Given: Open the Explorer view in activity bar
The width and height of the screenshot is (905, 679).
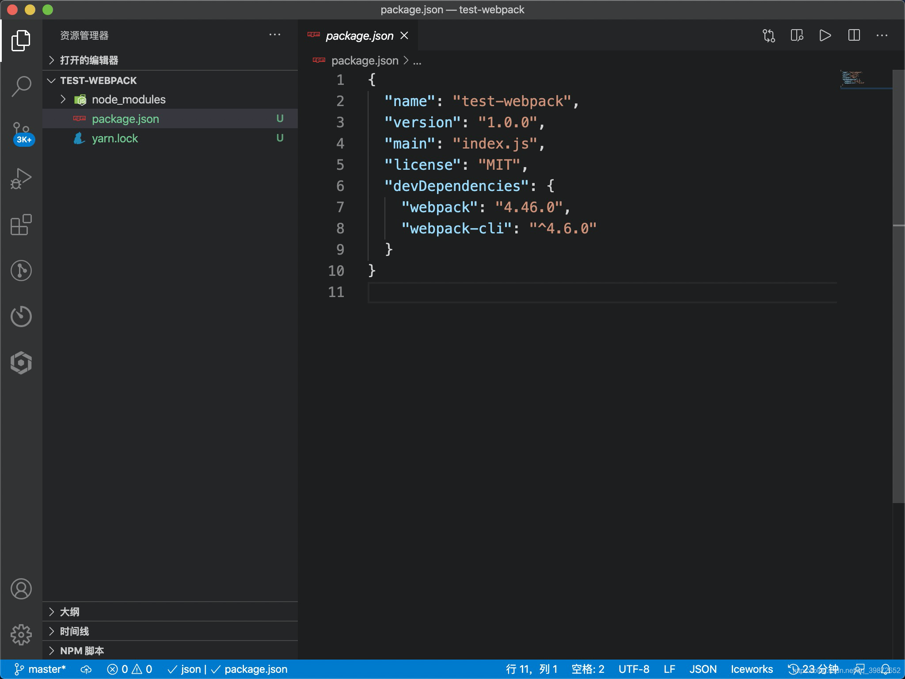Looking at the screenshot, I should (21, 41).
